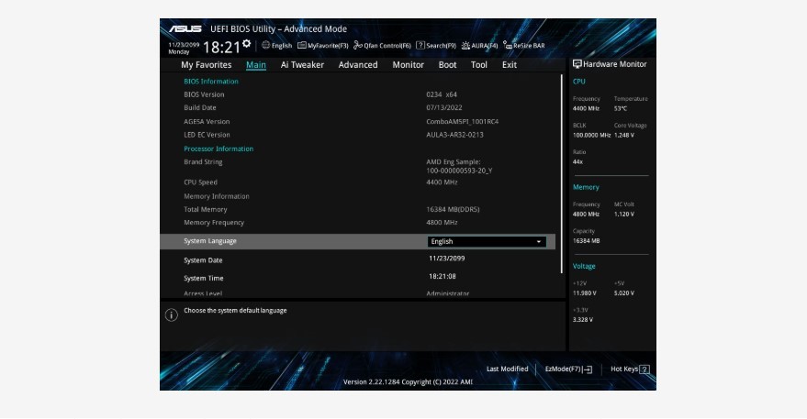Select the System Language row label

click(x=210, y=241)
